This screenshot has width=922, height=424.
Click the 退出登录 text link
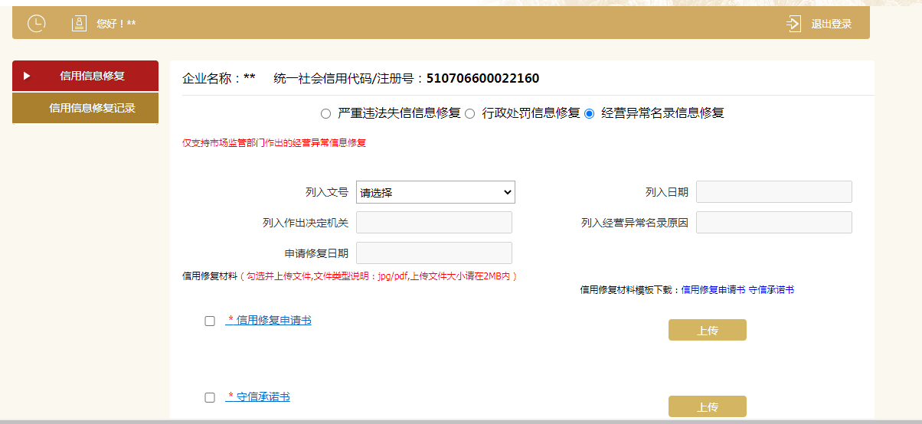[831, 24]
